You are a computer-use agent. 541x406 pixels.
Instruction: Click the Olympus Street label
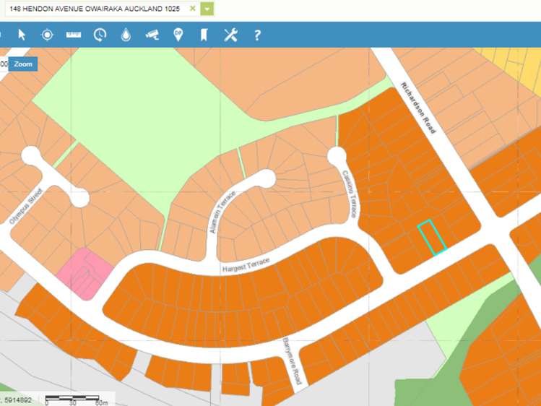coord(27,208)
